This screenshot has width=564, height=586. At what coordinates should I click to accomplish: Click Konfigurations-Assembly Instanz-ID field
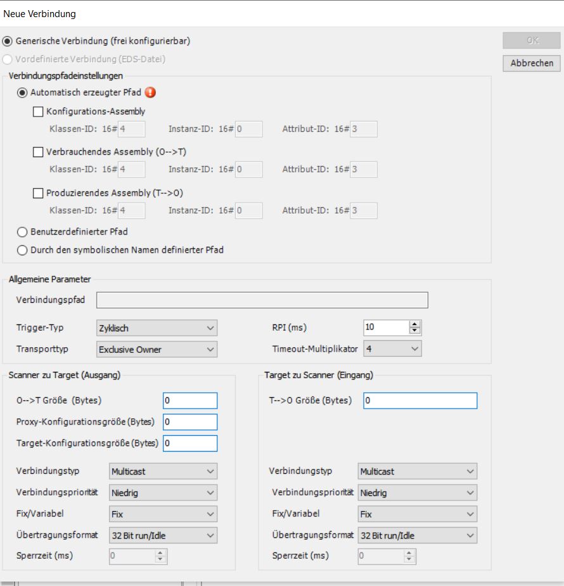tap(248, 129)
